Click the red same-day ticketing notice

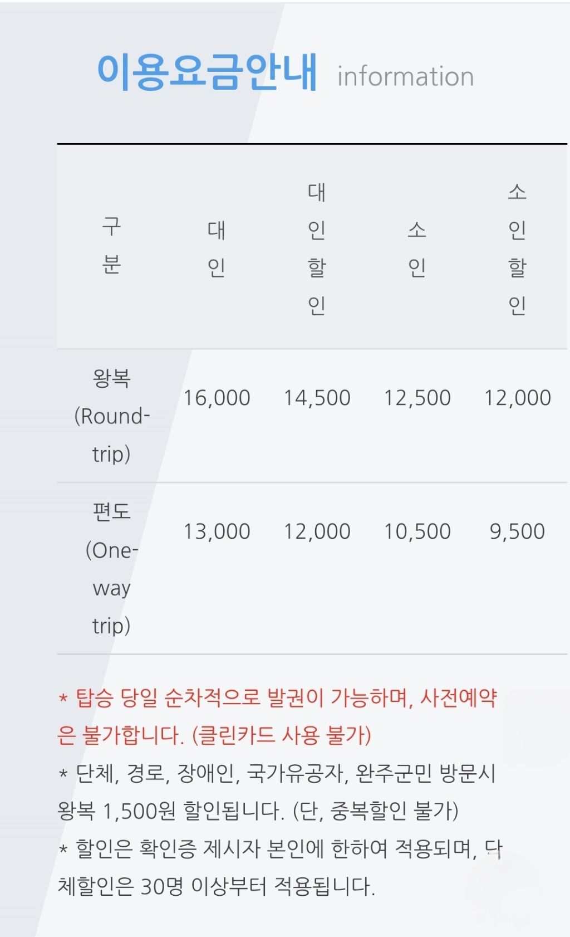(x=277, y=716)
